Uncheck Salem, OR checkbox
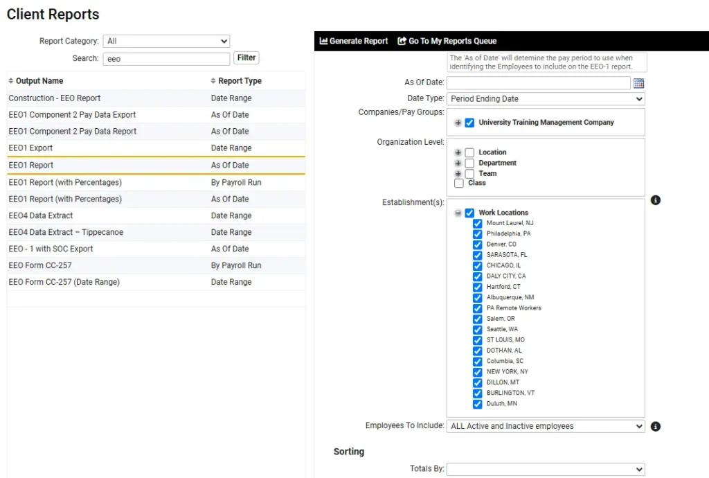 pyautogui.click(x=478, y=319)
